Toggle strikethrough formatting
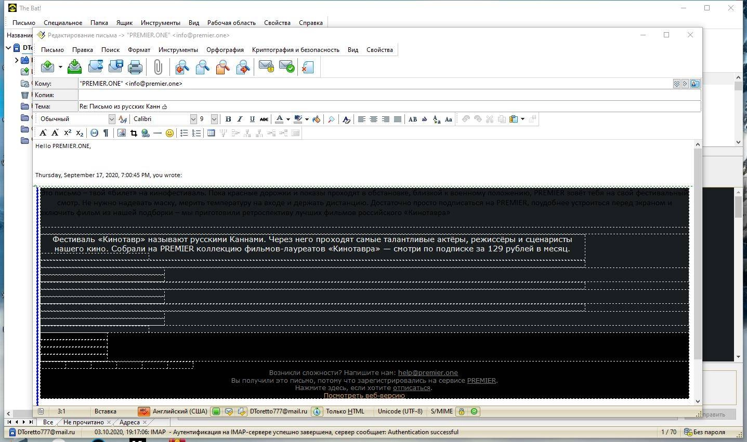 point(264,119)
